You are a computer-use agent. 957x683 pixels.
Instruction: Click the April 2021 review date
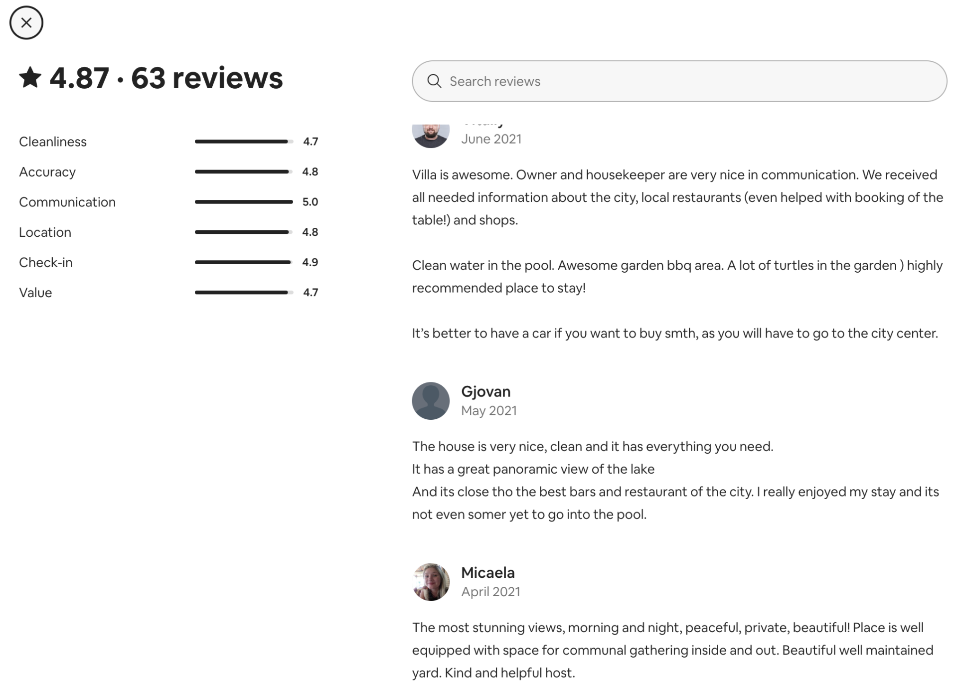[x=490, y=591]
